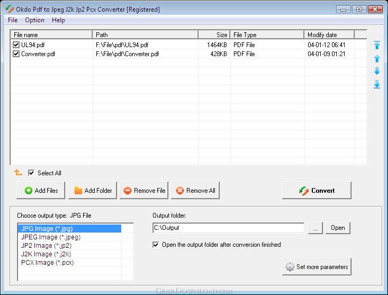
Task: Click the move-to-bottom arrow icon
Action: click(x=377, y=84)
